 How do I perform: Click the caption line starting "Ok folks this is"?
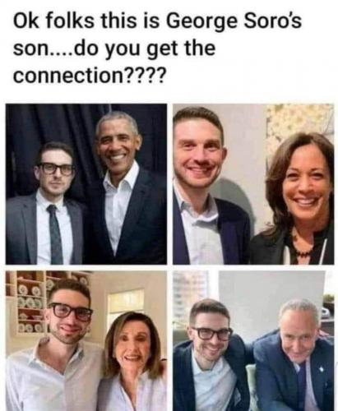tap(158, 23)
